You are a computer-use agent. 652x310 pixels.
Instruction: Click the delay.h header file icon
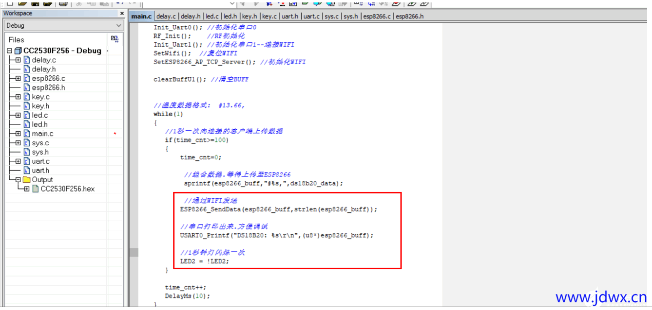pyautogui.click(x=27, y=69)
